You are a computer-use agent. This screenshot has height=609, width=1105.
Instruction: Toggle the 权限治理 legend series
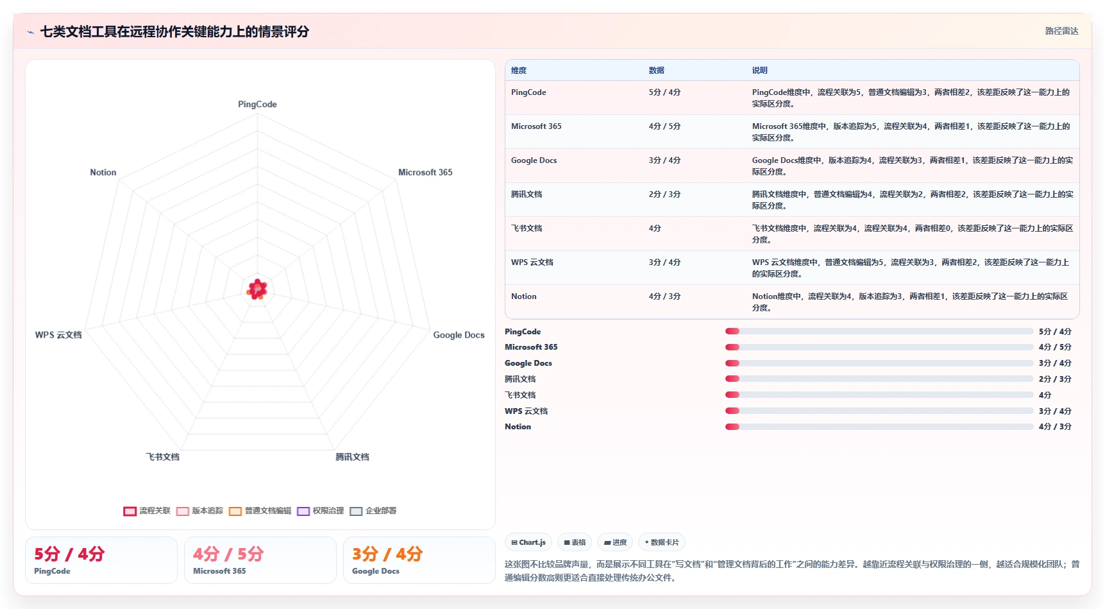321,511
